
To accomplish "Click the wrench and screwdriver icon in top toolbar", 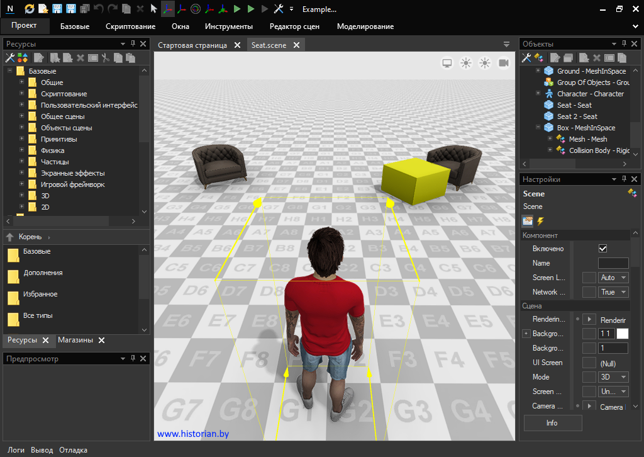I will coord(279,9).
